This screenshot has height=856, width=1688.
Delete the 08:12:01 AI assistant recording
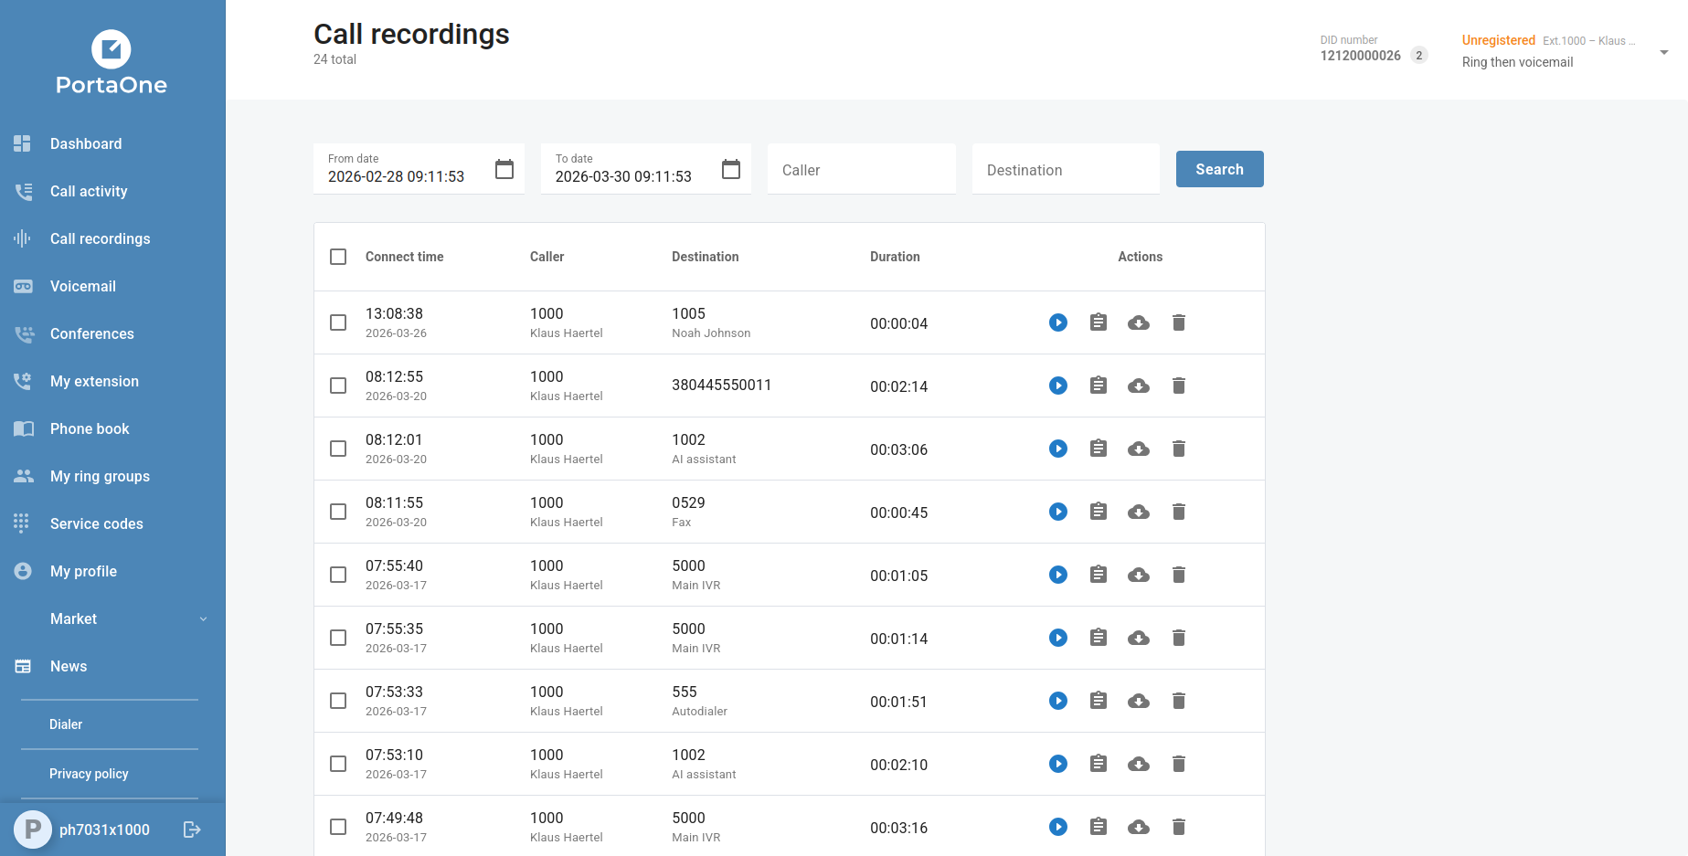click(x=1178, y=449)
